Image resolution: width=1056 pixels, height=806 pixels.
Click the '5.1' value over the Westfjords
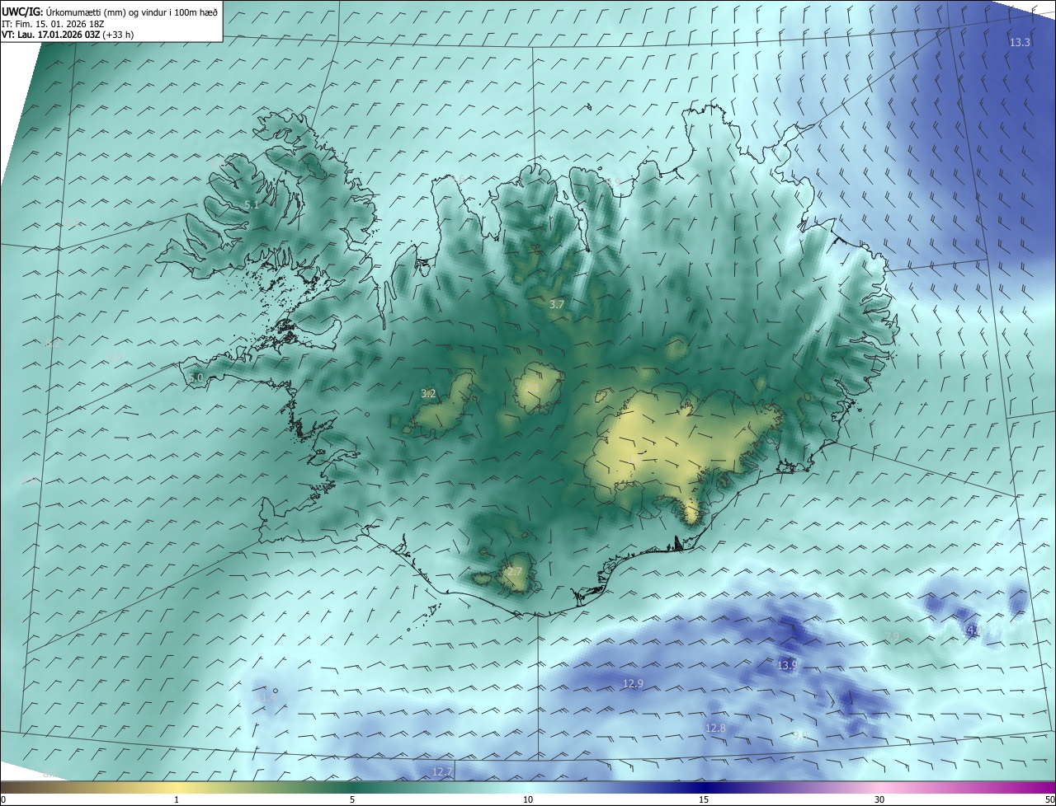click(x=252, y=204)
